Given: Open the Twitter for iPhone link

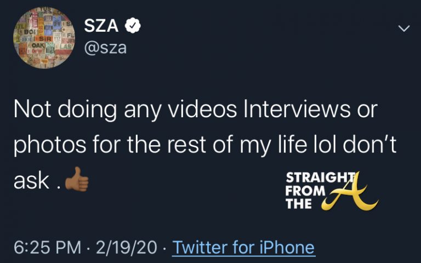Looking at the screenshot, I should 243,247.
